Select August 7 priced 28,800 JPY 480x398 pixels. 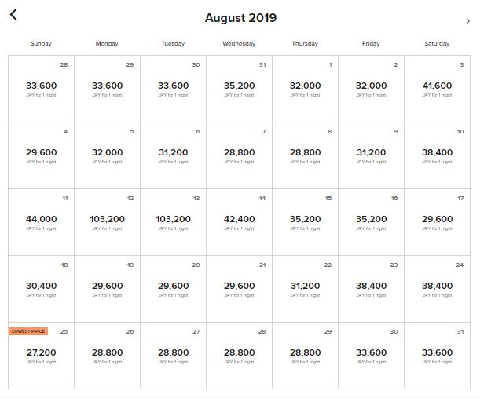[x=239, y=155]
